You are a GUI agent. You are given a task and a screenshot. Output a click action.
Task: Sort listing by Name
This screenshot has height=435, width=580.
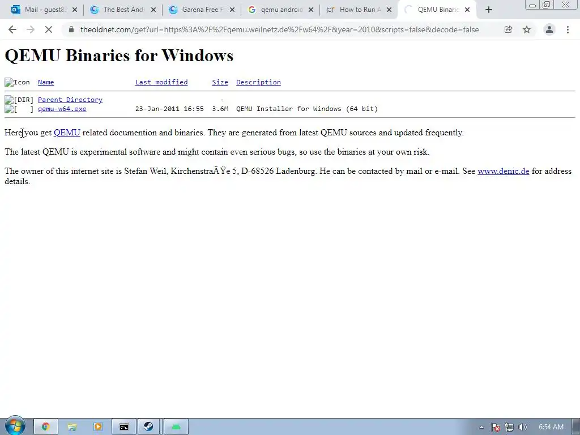[x=46, y=82]
